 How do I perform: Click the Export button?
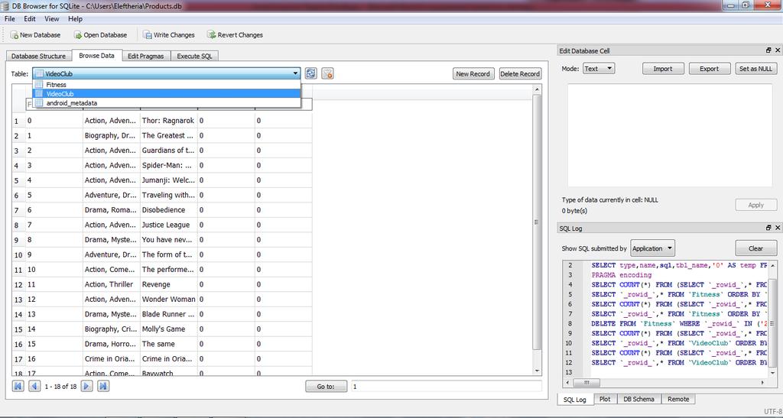[x=709, y=69]
